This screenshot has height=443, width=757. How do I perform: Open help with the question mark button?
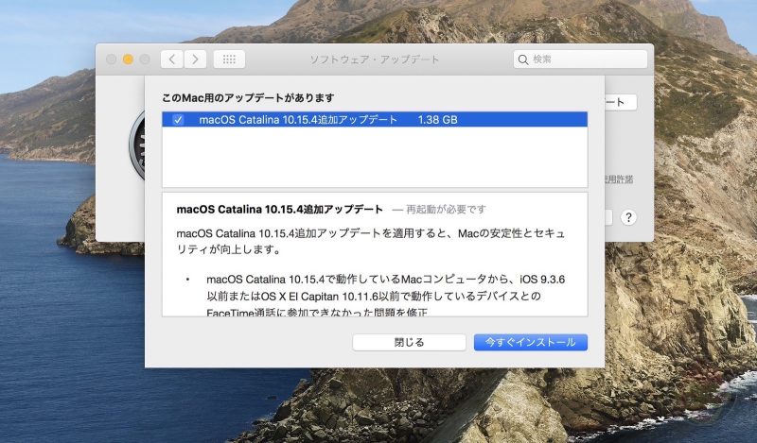[628, 217]
